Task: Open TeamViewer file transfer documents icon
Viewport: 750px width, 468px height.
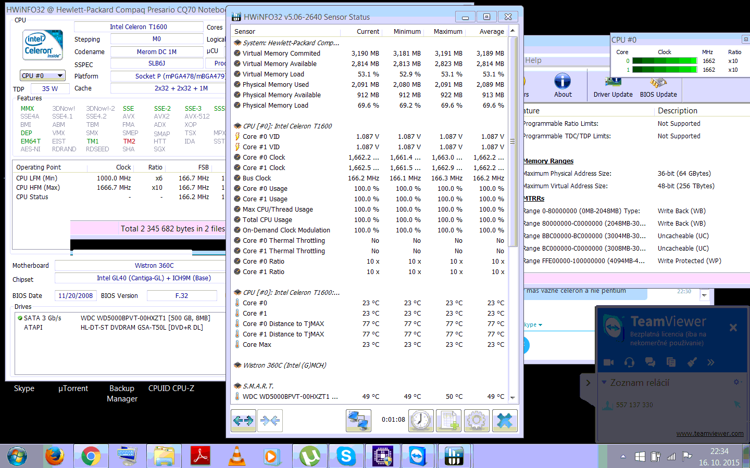Action: click(x=671, y=362)
